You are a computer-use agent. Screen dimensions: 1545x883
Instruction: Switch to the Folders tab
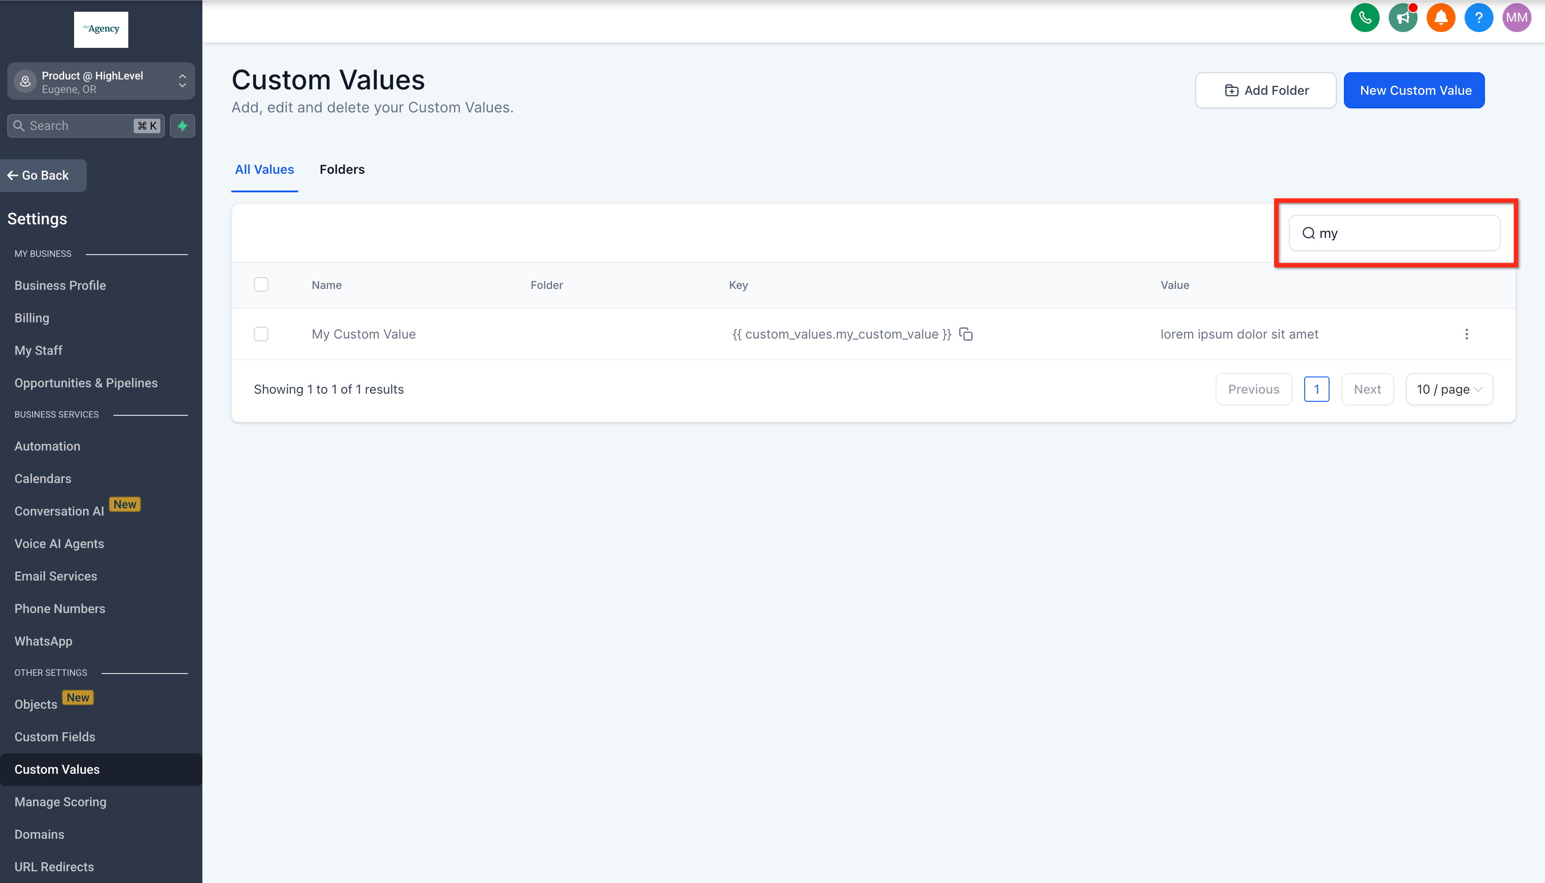tap(342, 170)
